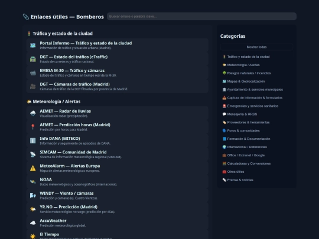
Task: Click the search box 'Buscar enlace o palabra clave'
Action: point(201,17)
